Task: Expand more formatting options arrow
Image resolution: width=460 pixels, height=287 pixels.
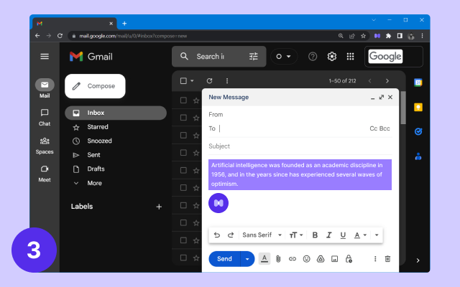Action: tap(377, 235)
